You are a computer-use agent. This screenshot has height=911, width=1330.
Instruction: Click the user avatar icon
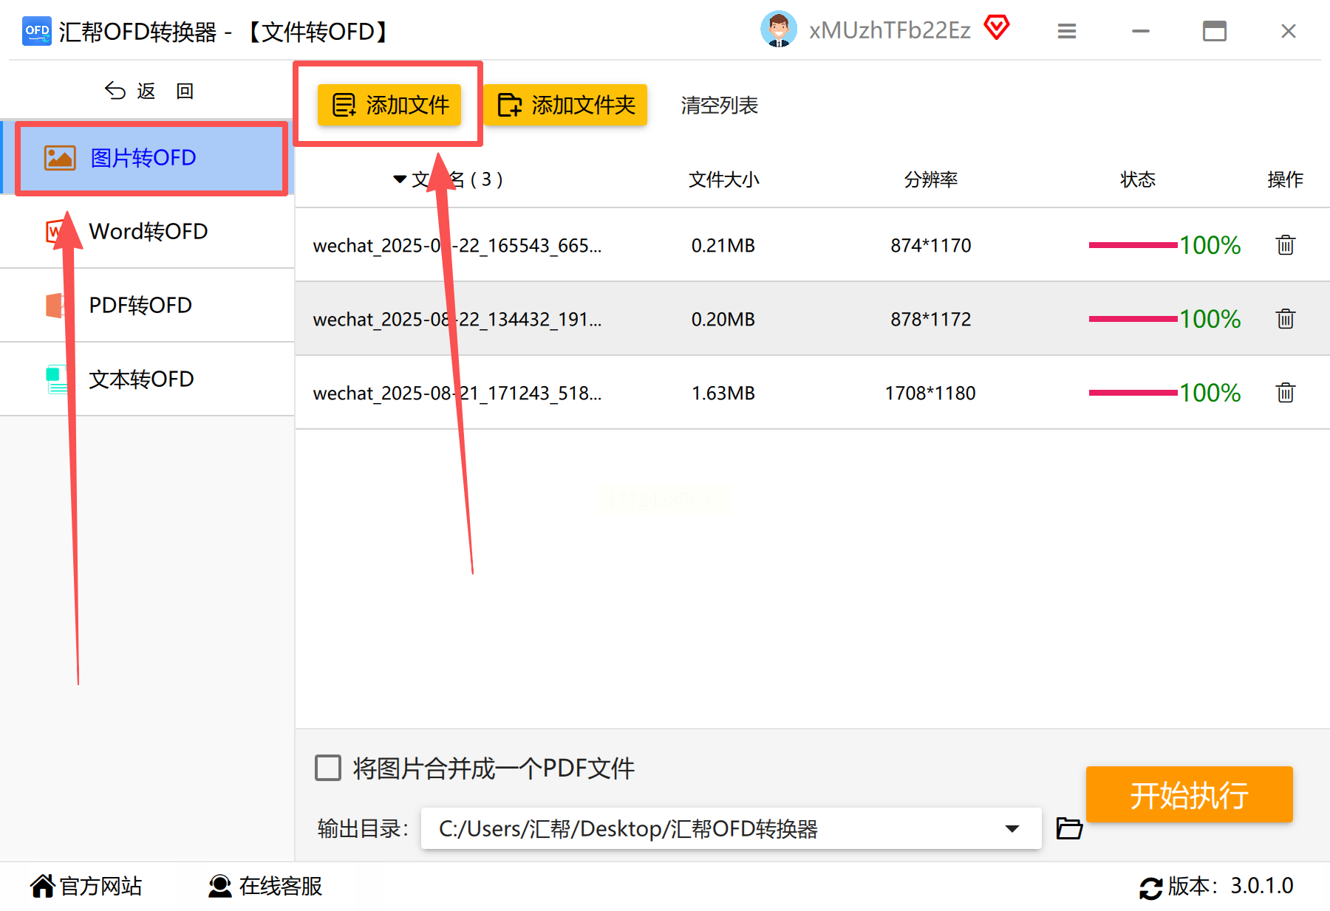[x=778, y=30]
